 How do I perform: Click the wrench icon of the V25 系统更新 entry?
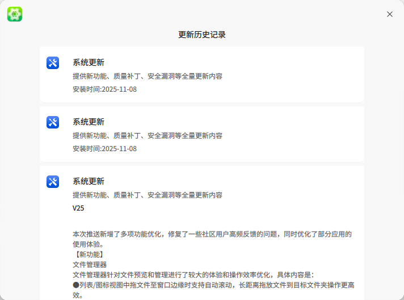coord(53,182)
